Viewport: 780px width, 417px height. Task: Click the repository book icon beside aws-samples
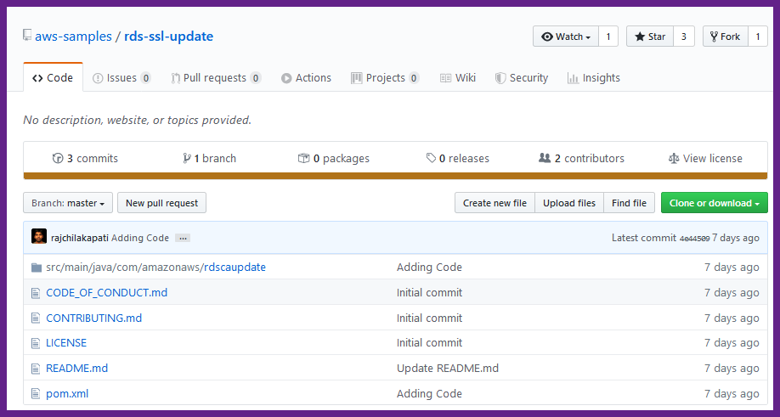click(27, 36)
